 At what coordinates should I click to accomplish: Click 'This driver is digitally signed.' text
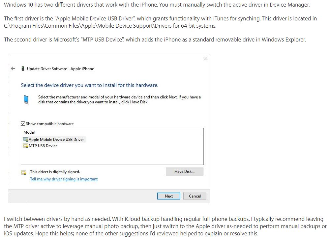55,172
